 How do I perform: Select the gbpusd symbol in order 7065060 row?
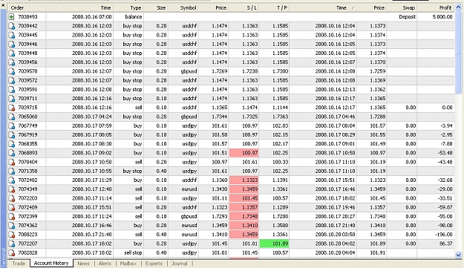pos(189,117)
